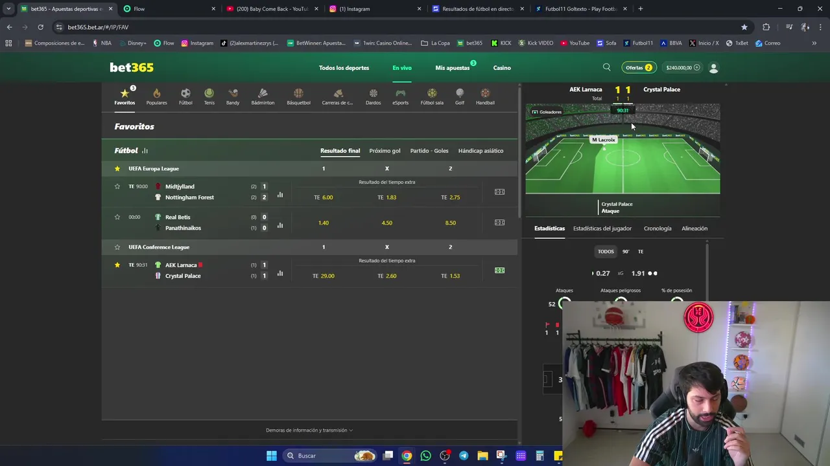Image resolution: width=830 pixels, height=466 pixels.
Task: Open the bet365 search magnifier
Action: pos(607,67)
